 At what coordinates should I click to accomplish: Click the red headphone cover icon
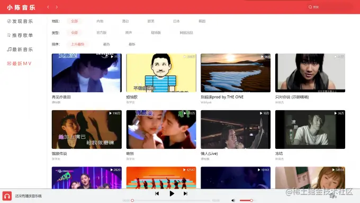[7, 196]
